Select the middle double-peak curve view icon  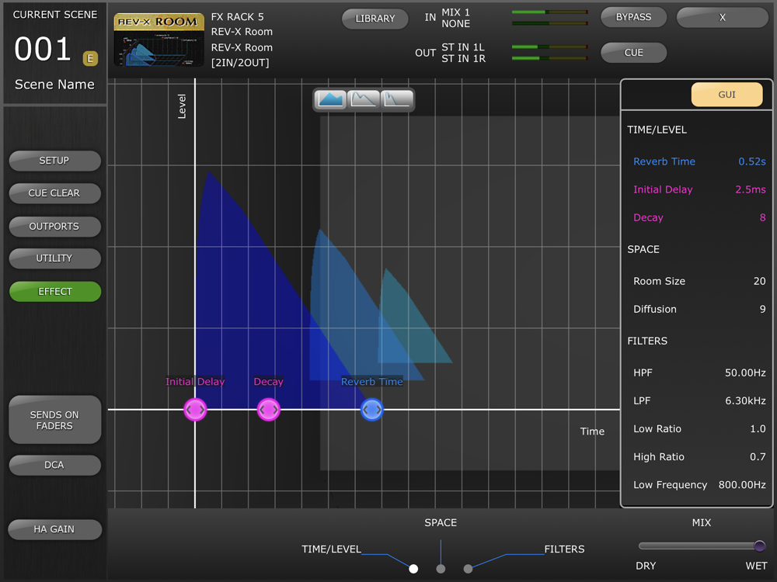364,99
